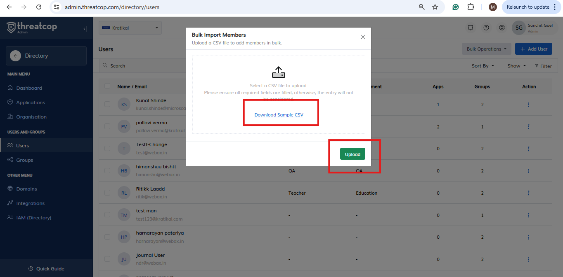Click the Download Sample CSV link

[279, 115]
